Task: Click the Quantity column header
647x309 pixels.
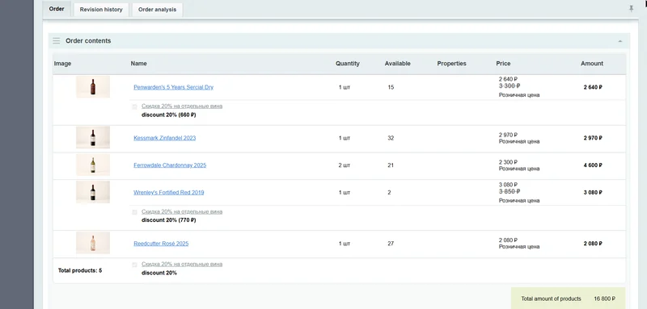Action: 348,64
